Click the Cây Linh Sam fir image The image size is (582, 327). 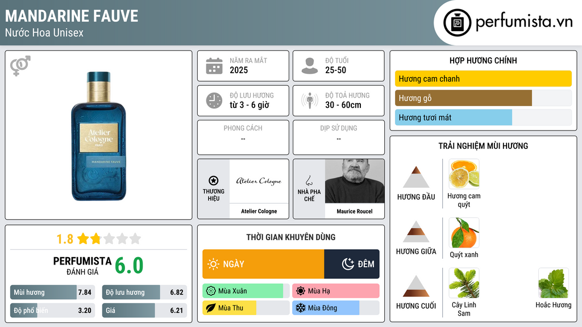(x=464, y=283)
